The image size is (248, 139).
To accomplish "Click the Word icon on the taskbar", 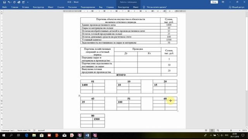I will coord(87,136).
